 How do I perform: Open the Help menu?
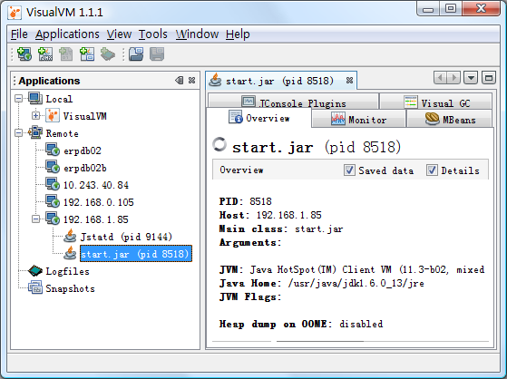point(238,34)
